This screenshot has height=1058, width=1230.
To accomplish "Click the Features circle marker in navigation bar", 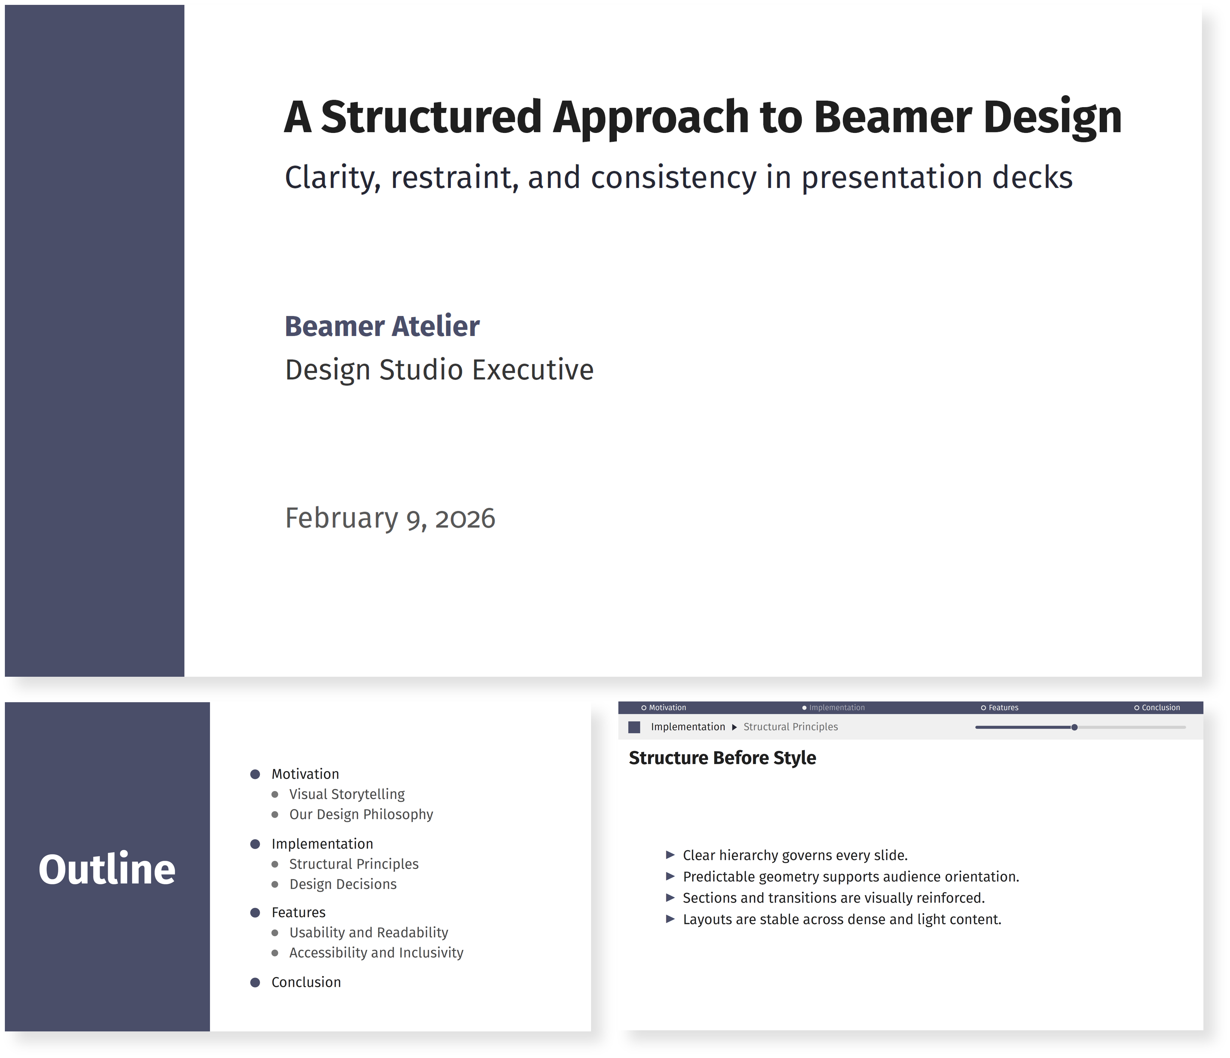I will pyautogui.click(x=984, y=707).
